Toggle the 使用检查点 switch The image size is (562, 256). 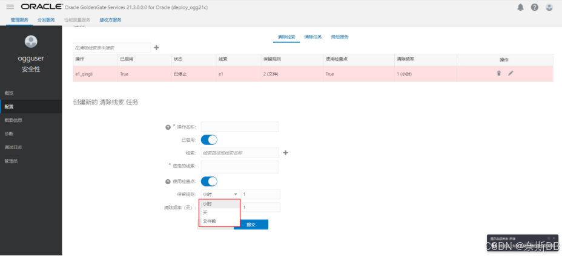209,181
